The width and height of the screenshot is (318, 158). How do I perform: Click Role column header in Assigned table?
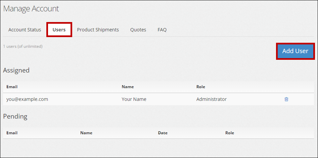pyautogui.click(x=200, y=87)
